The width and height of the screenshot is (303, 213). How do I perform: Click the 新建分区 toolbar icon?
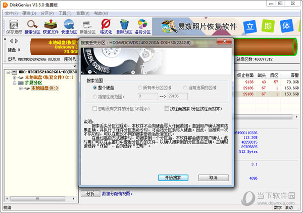coord(87,27)
